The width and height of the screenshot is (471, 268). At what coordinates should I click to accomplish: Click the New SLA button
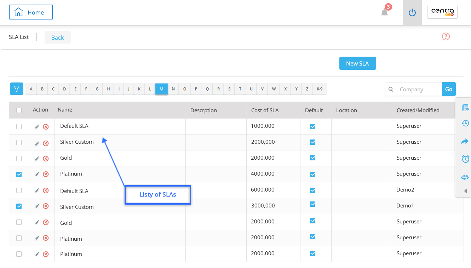pyautogui.click(x=357, y=63)
